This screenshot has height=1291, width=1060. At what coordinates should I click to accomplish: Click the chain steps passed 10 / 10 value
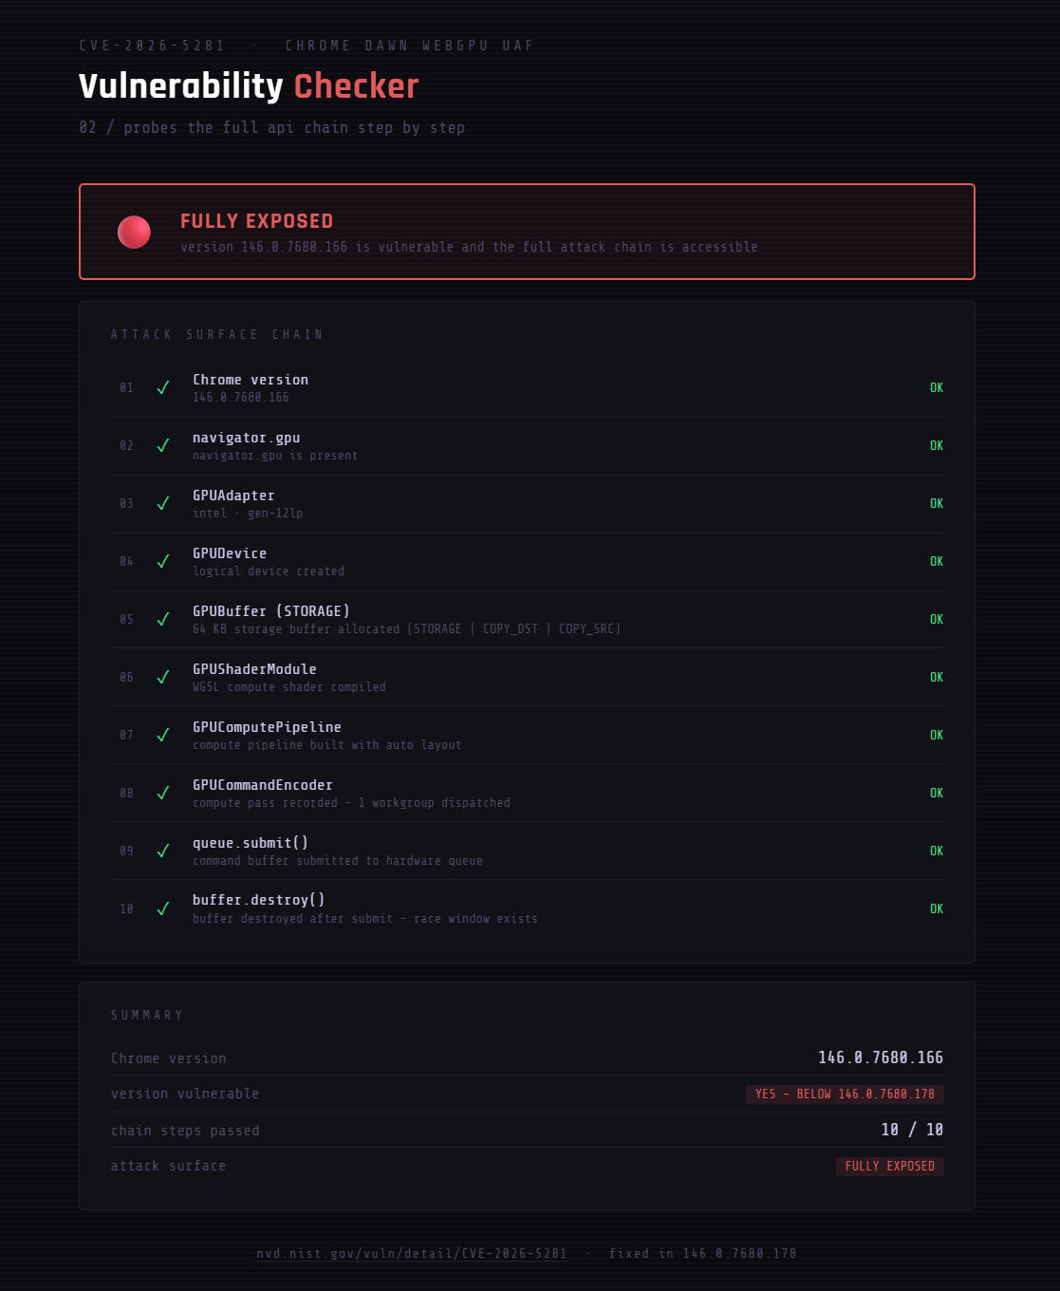coord(912,1130)
